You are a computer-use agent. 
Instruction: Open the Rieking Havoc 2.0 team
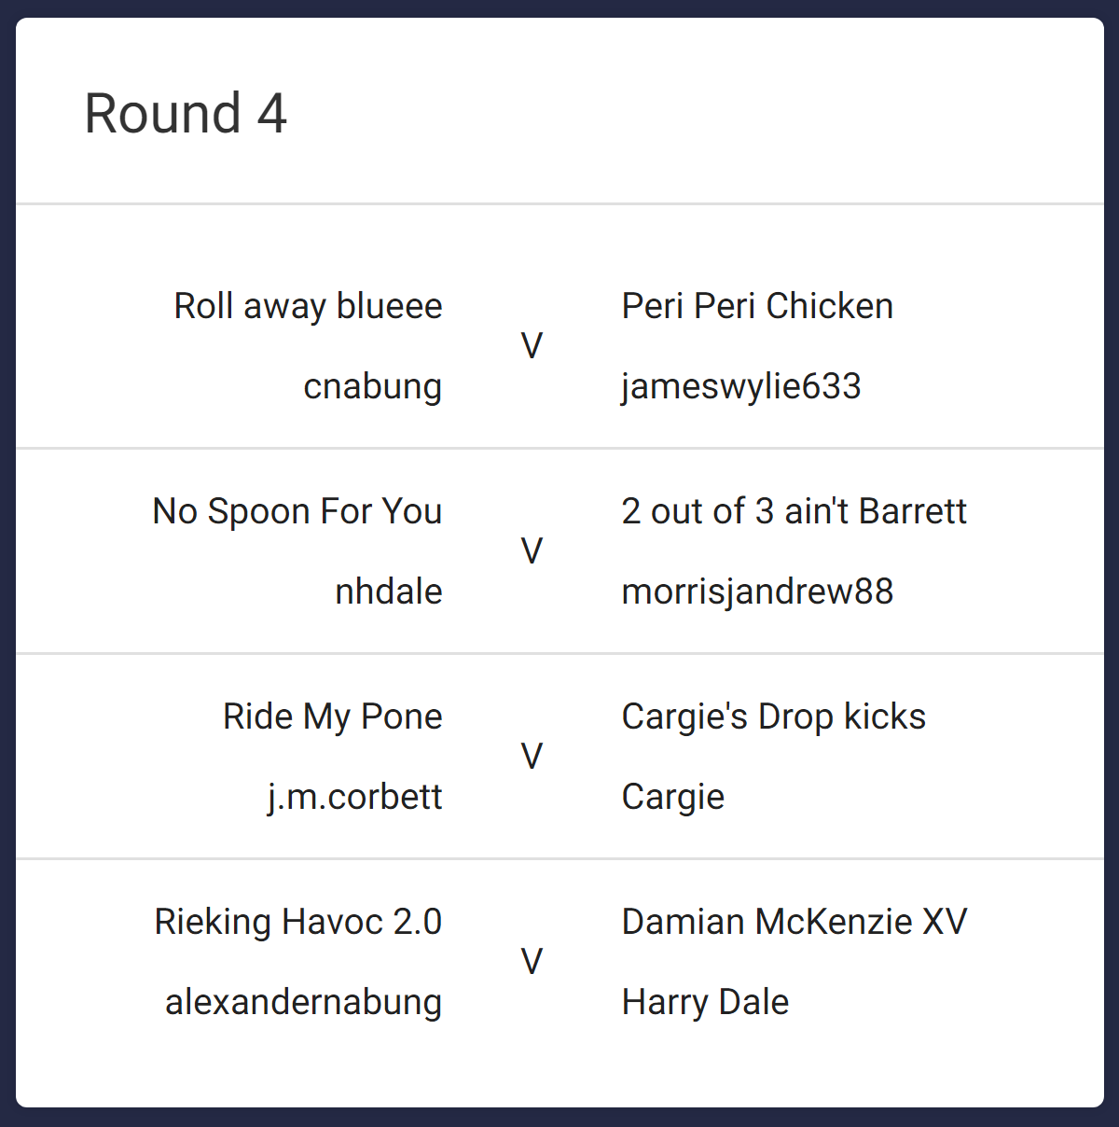pyautogui.click(x=298, y=923)
